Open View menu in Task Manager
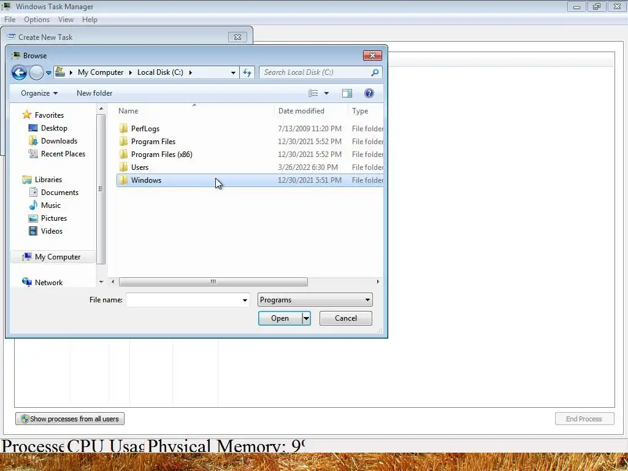Image resolution: width=628 pixels, height=471 pixels. tap(66, 20)
